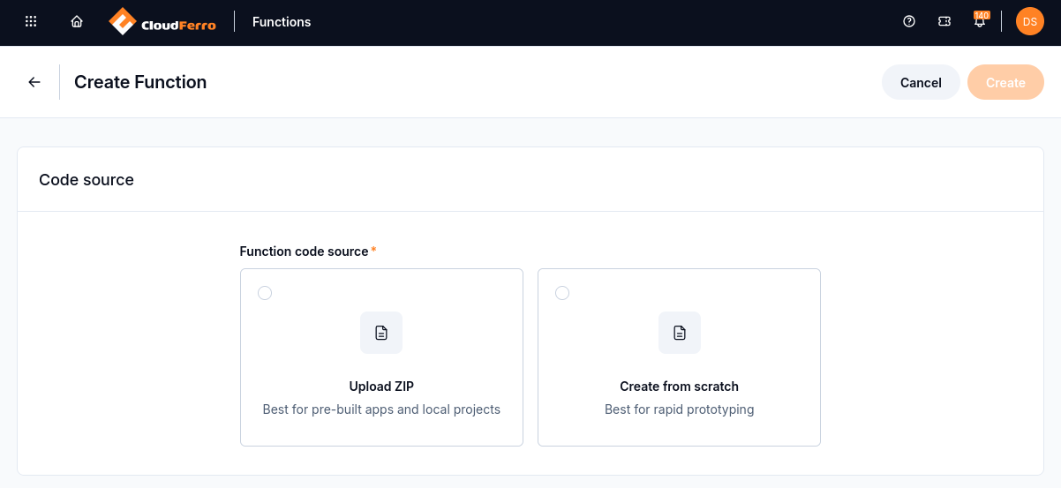This screenshot has height=488, width=1061.
Task: Click 'Best for rapid prototyping' text
Action: point(680,409)
